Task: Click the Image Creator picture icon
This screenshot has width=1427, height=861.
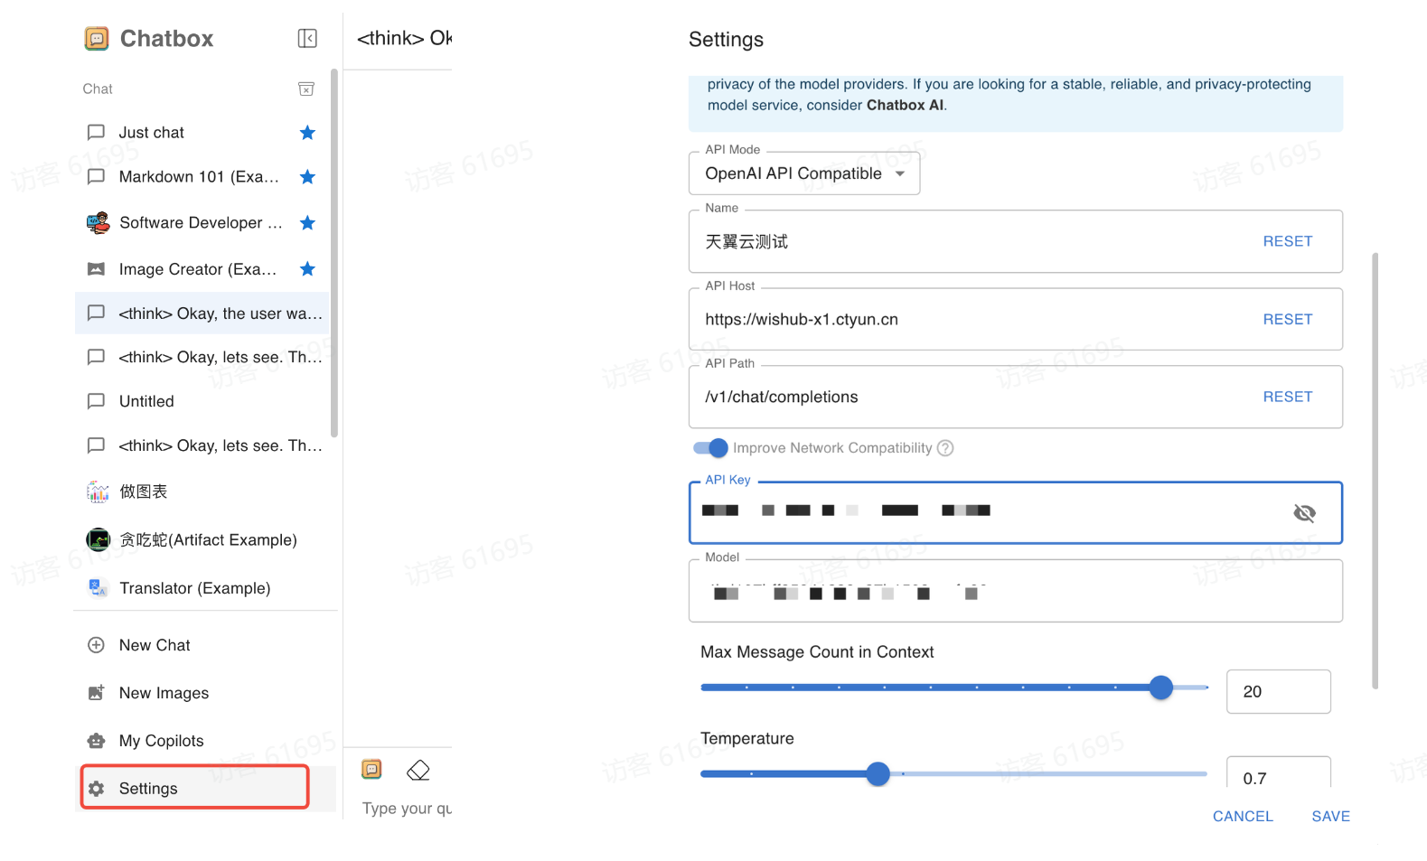Action: (x=96, y=269)
